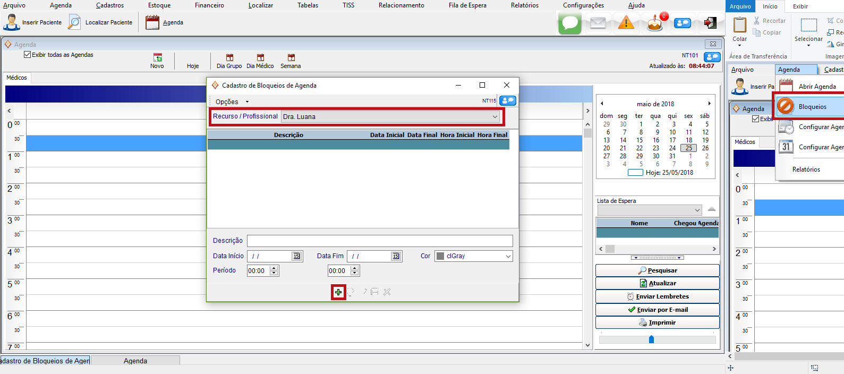Open Data Início calendar picker icon
The width and height of the screenshot is (844, 374).
pos(296,256)
